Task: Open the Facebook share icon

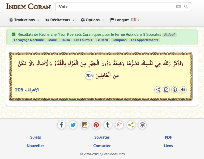Action: [x=62, y=125]
